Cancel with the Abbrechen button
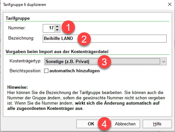Screen dimensions: 175x132 [125, 124]
